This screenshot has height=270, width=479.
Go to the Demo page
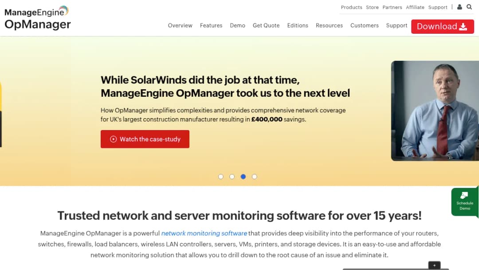tap(237, 26)
